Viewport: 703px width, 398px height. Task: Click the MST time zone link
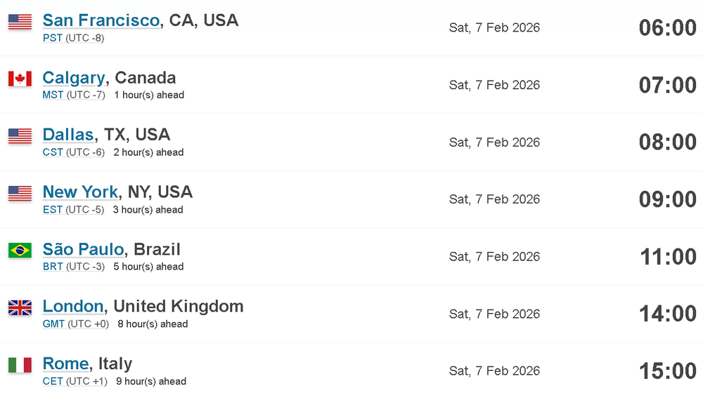point(53,95)
